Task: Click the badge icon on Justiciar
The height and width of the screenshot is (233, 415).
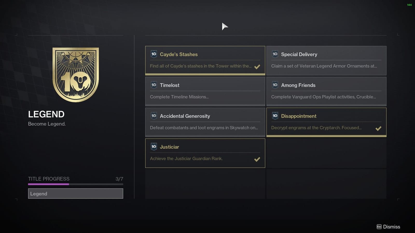Action: click(154, 146)
